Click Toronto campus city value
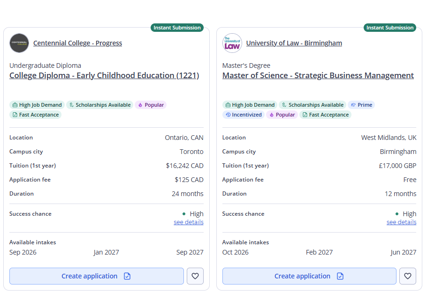The height and width of the screenshot is (292, 427). tap(191, 152)
